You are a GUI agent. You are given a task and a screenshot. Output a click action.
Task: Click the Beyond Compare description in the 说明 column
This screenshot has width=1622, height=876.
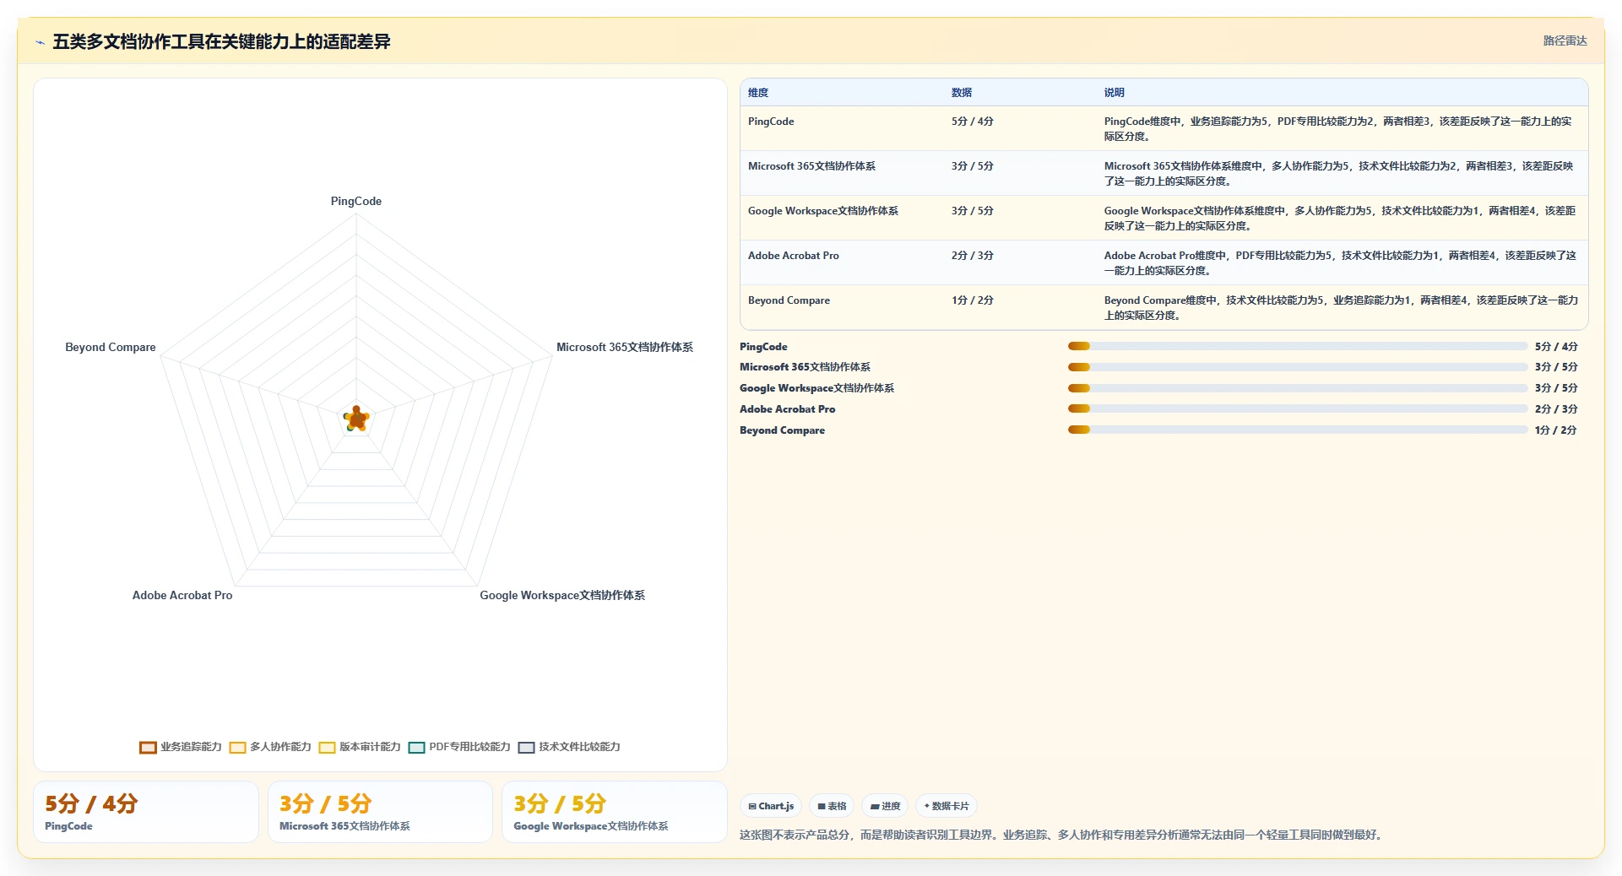pos(1342,308)
